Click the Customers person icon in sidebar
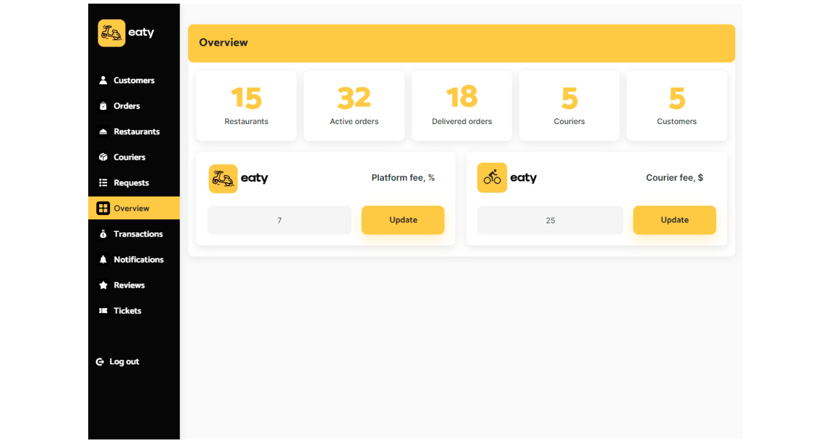The width and height of the screenshot is (832, 444). [103, 80]
